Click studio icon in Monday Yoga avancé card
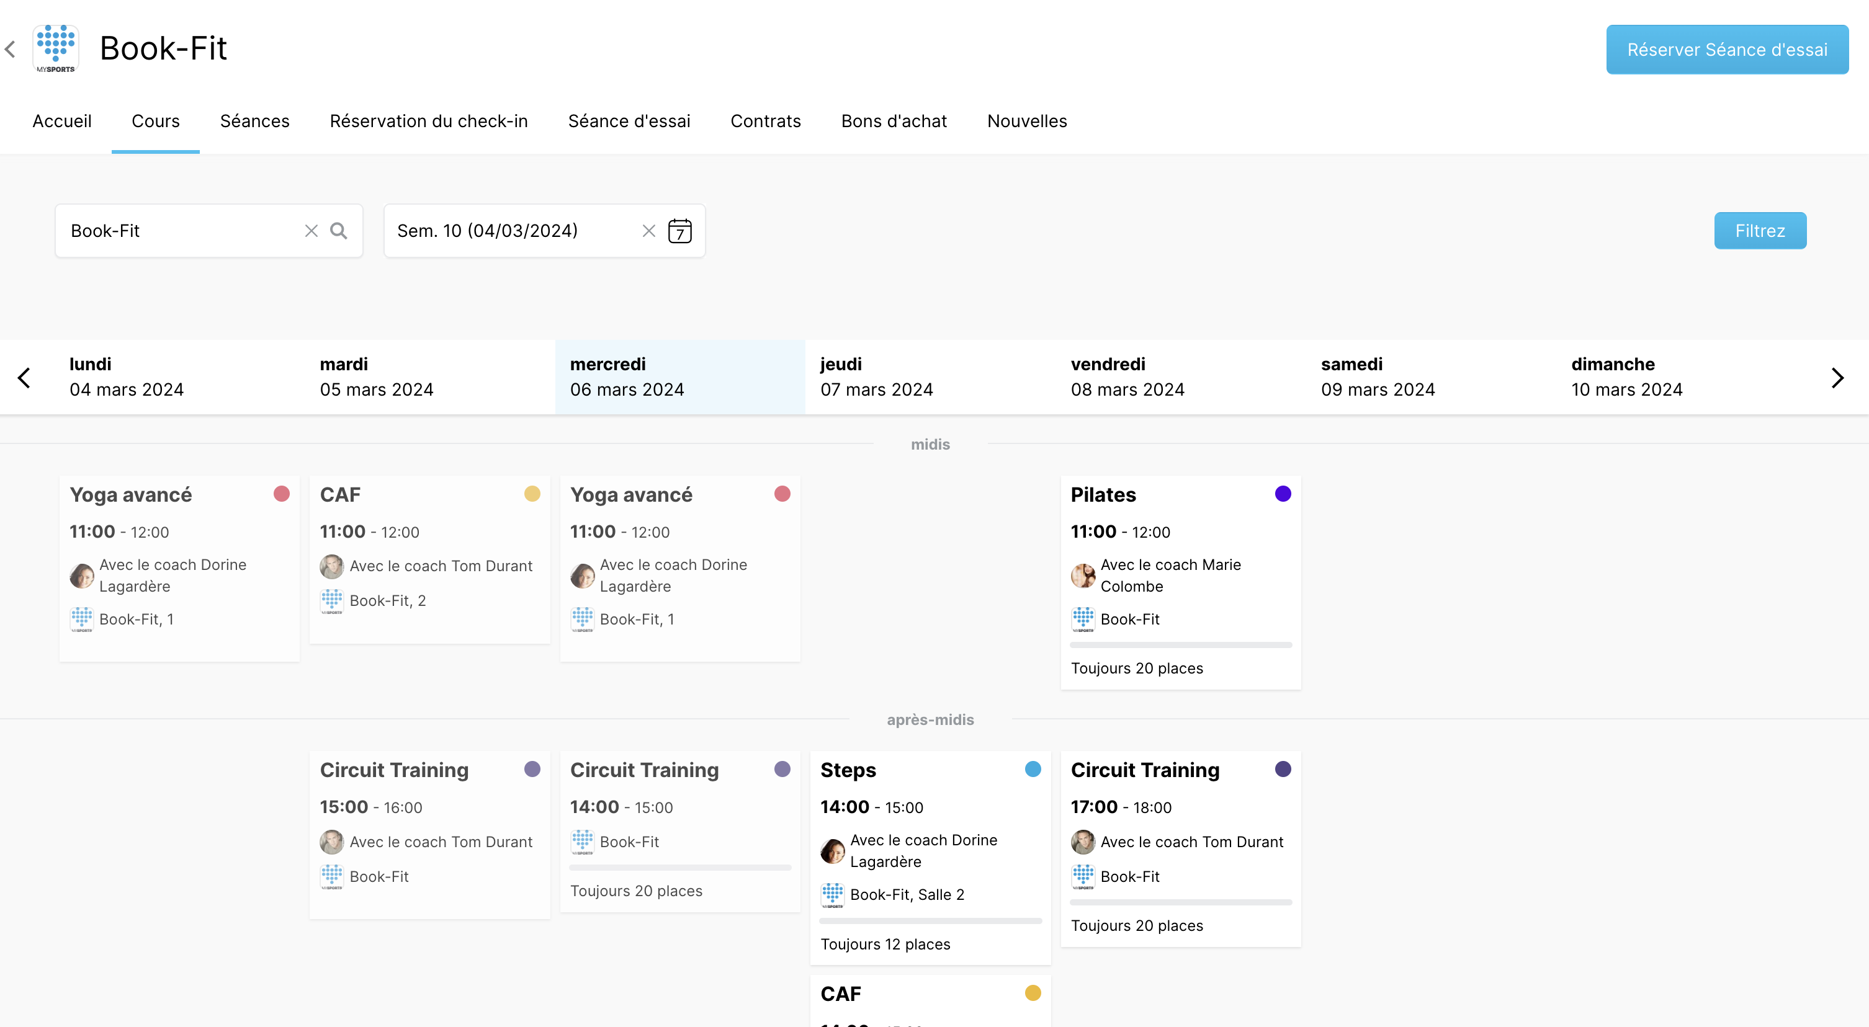The image size is (1869, 1027). (x=82, y=620)
